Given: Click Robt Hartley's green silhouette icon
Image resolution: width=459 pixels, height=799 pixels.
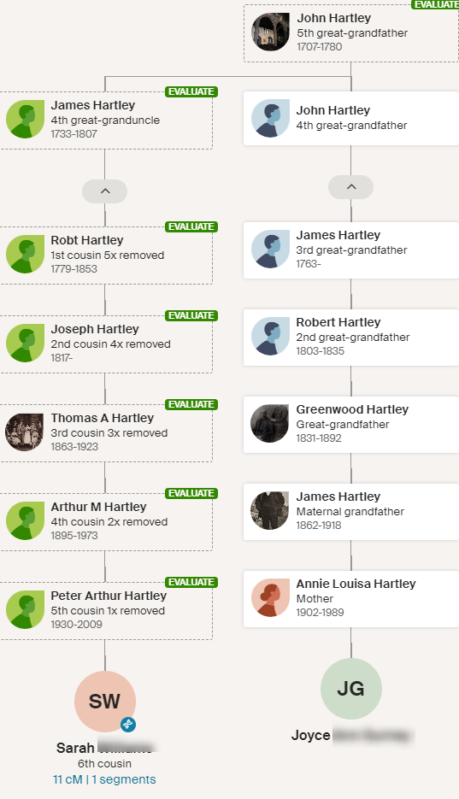Looking at the screenshot, I should coord(25,254).
